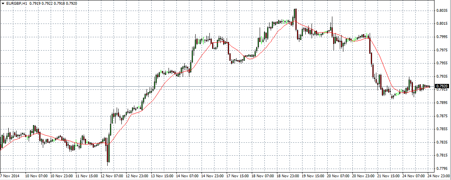
Task: Click the 0.7955 price scale label
Action: 442,63
